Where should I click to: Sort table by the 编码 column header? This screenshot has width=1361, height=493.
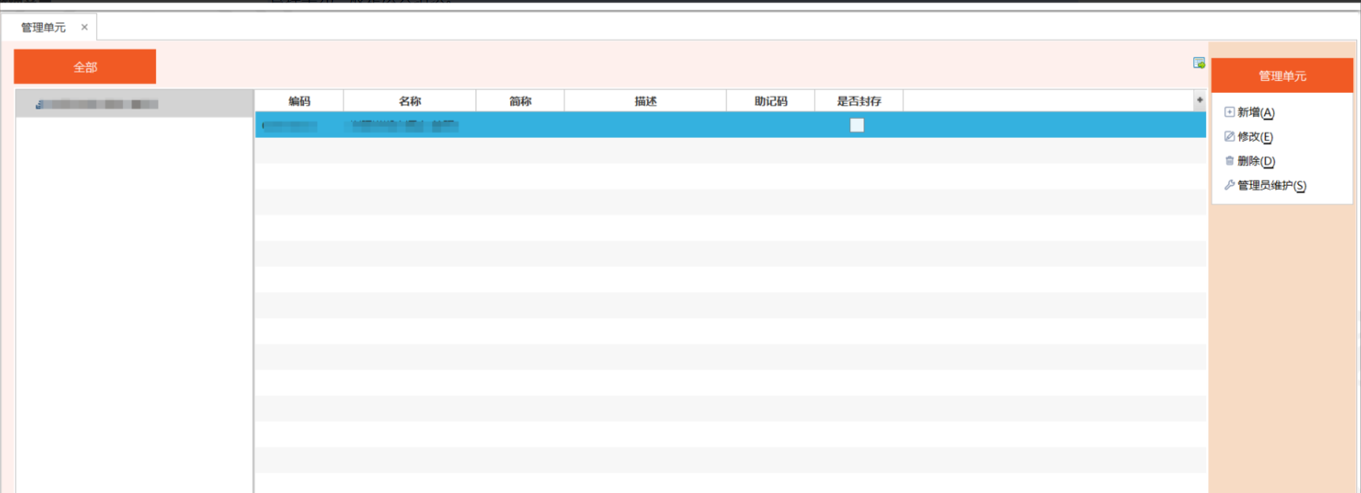click(299, 101)
